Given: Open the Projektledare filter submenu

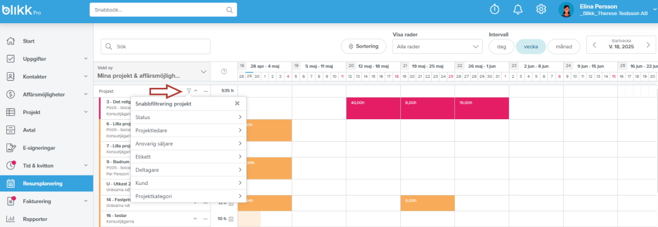Looking at the screenshot, I should 189,130.
